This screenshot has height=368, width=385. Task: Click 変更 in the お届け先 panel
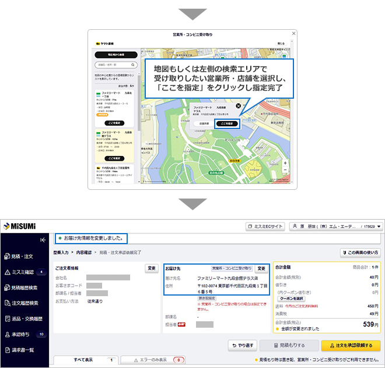pyautogui.click(x=261, y=269)
